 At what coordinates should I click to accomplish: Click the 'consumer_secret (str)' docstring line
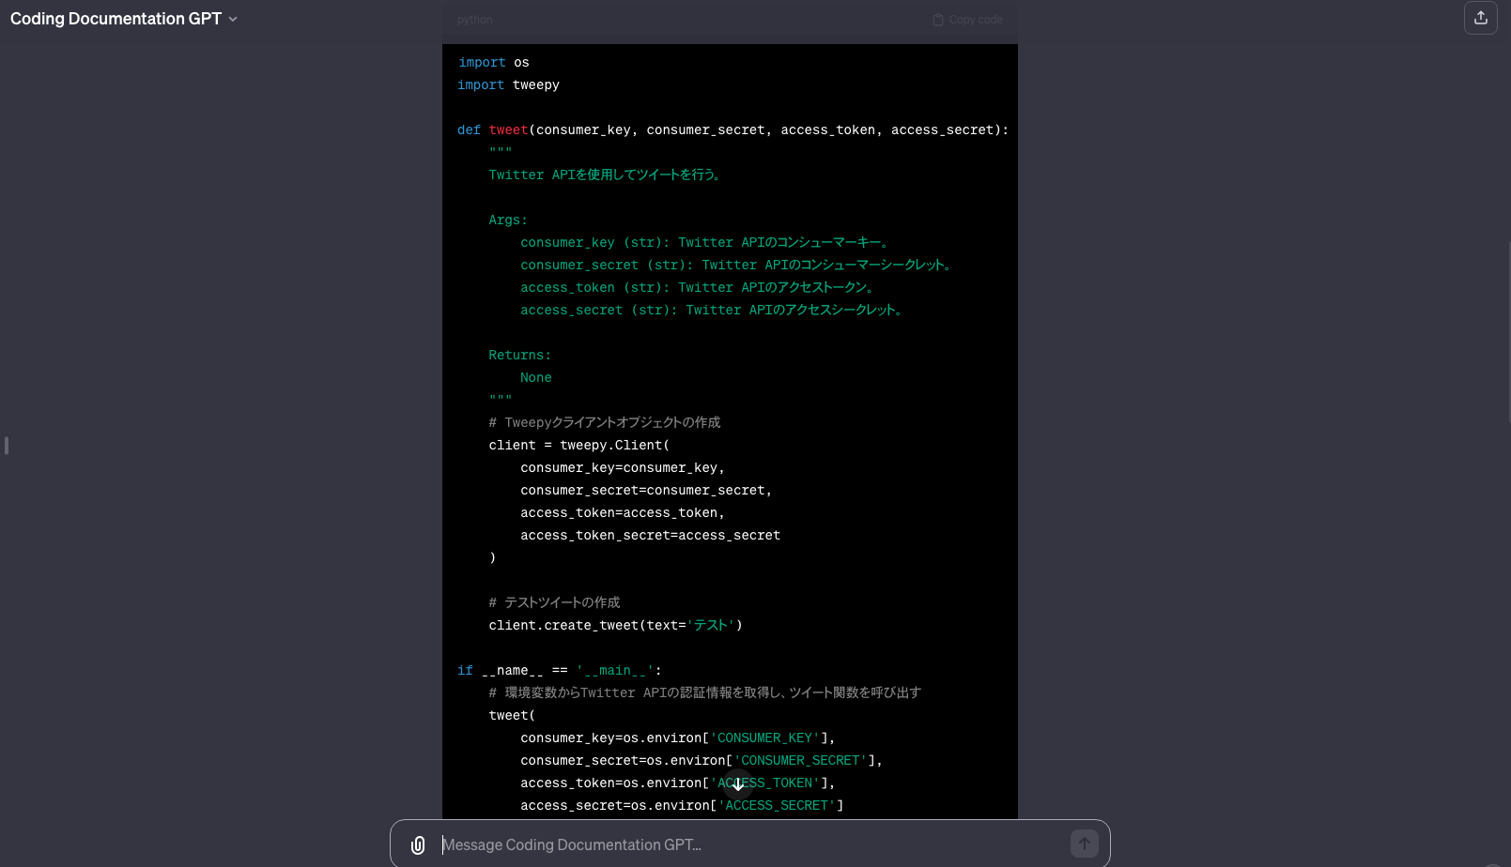click(736, 266)
